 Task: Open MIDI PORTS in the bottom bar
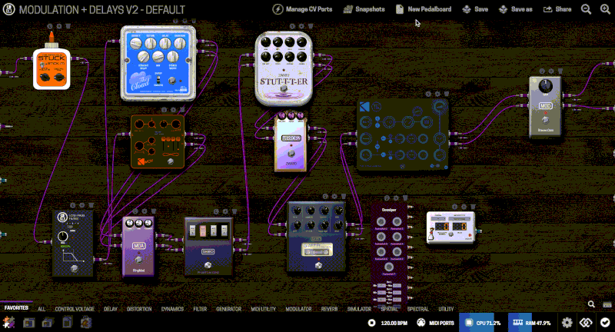pos(435,323)
